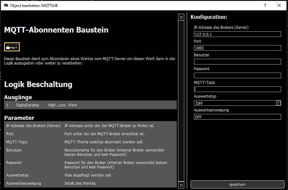Select the Digital/analog output row
This screenshot has height=190, width=288.
(x=90, y=105)
